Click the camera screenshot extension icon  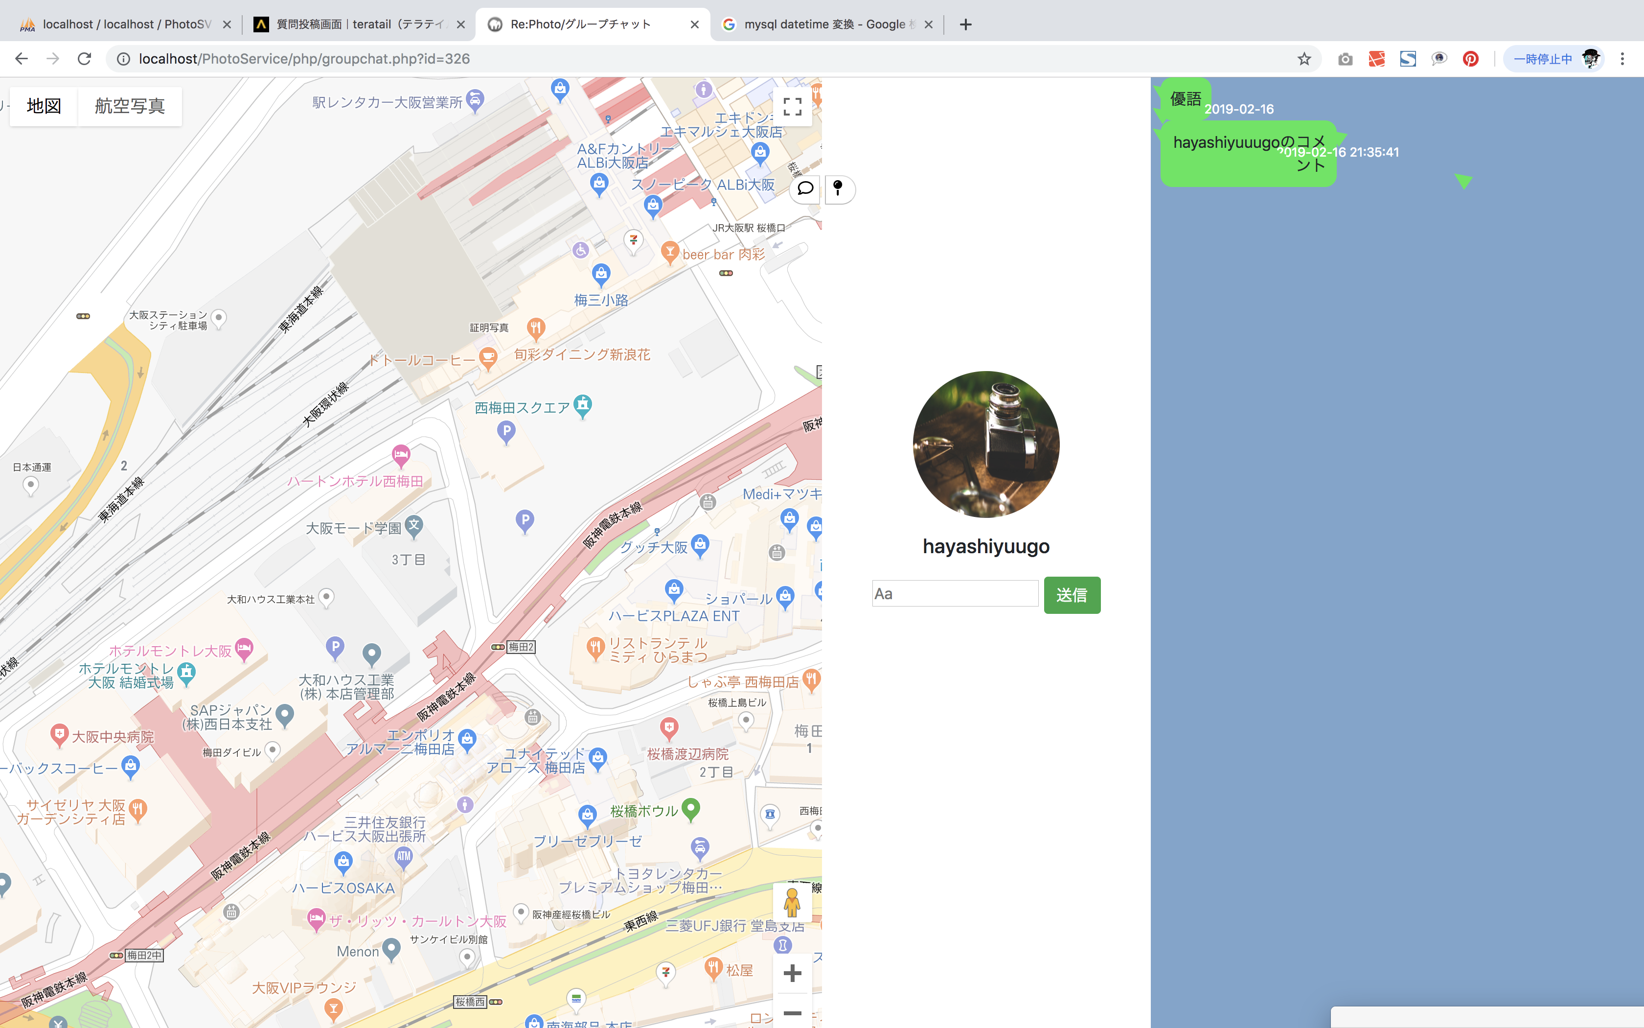pyautogui.click(x=1345, y=59)
